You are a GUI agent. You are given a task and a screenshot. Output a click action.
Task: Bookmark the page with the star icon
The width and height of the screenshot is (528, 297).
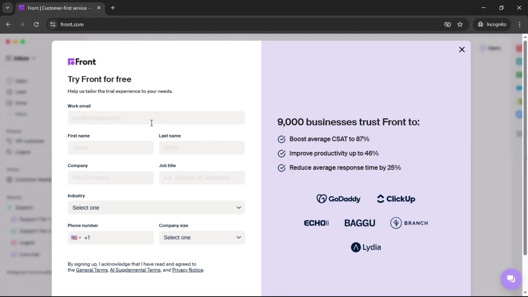(460, 24)
